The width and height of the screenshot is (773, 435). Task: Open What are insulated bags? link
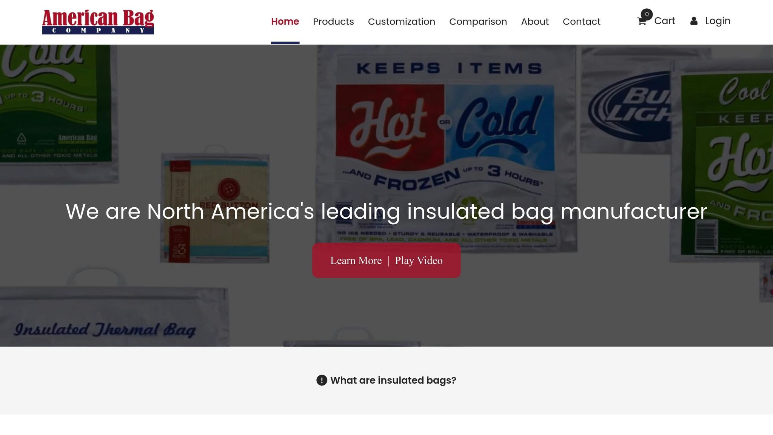(x=393, y=380)
